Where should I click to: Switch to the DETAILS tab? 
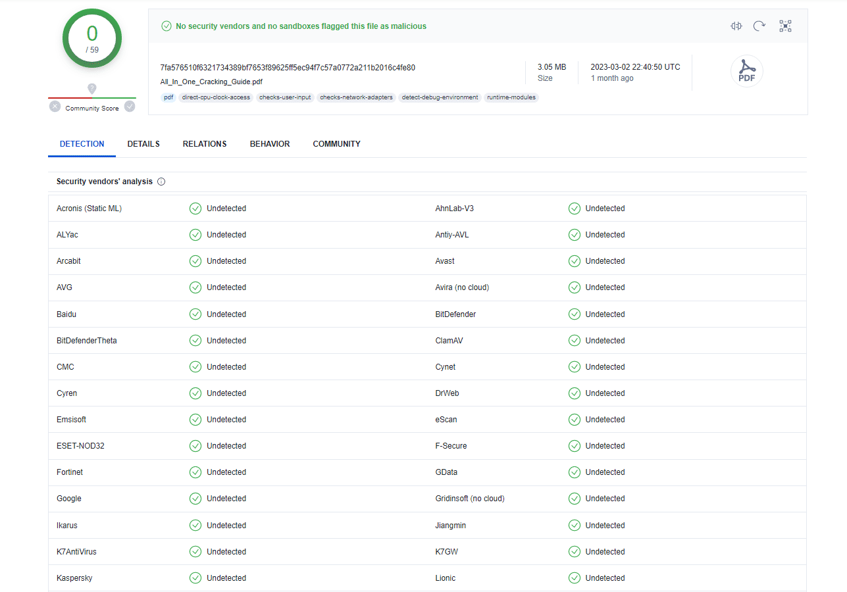click(x=143, y=144)
